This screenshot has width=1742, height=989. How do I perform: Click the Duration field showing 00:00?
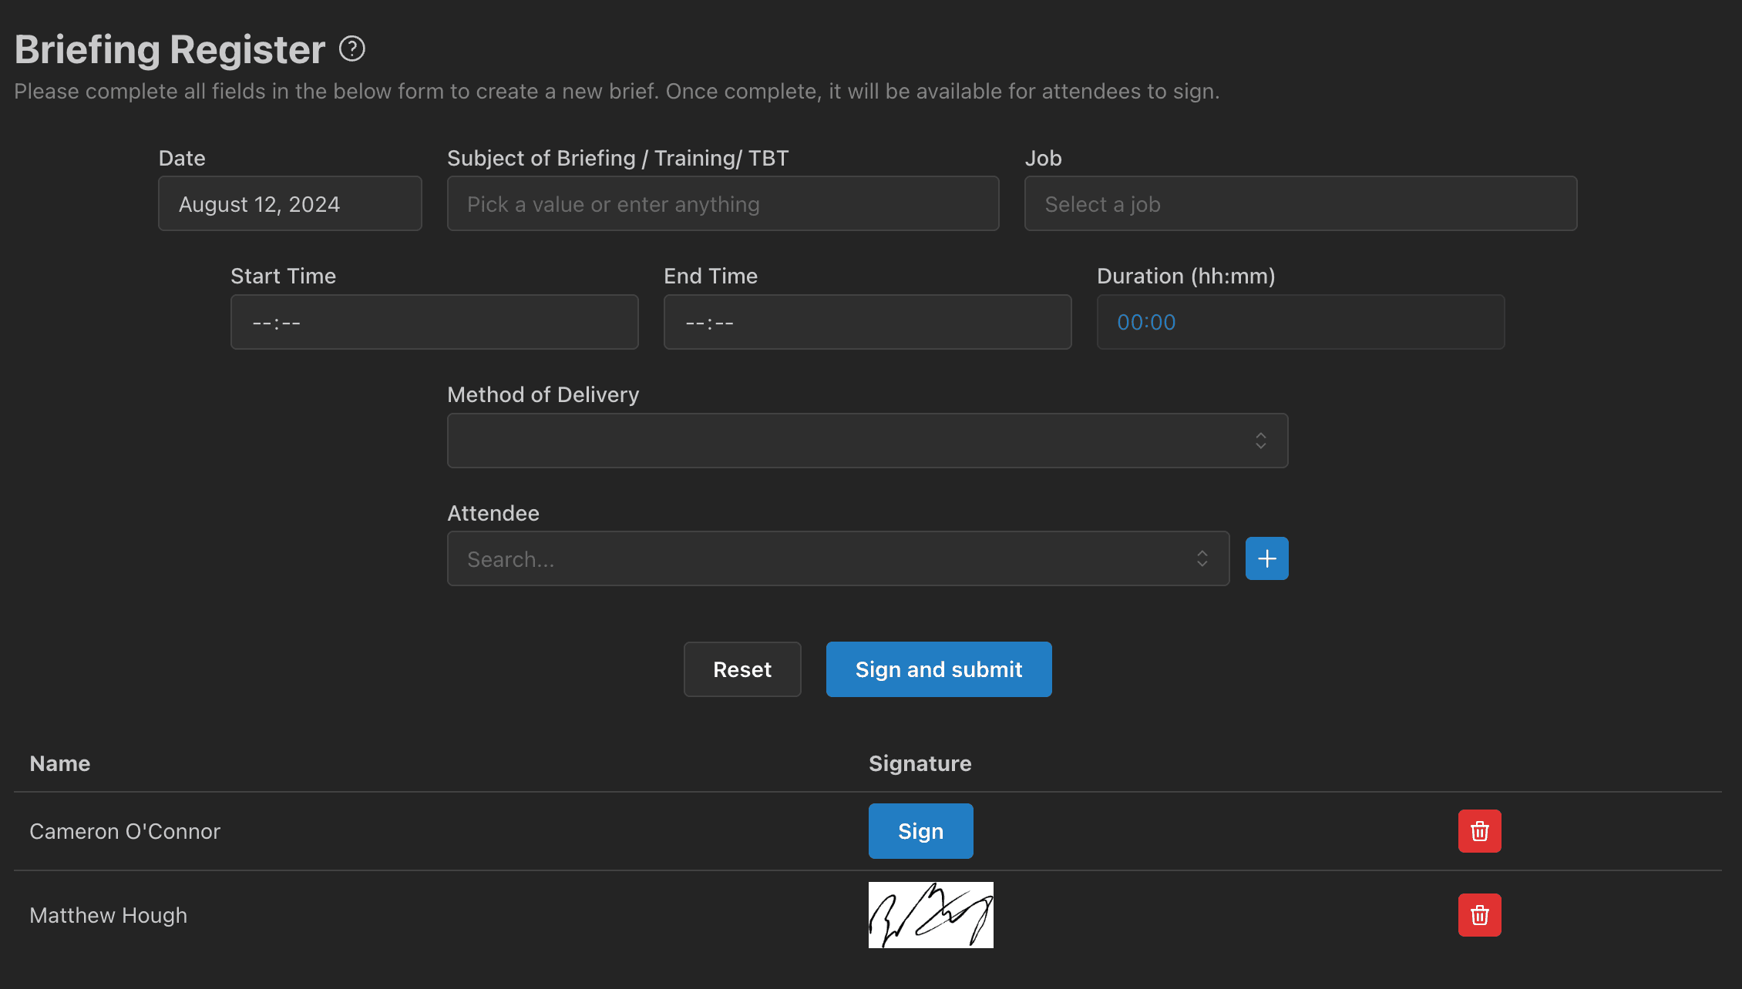[x=1300, y=322]
